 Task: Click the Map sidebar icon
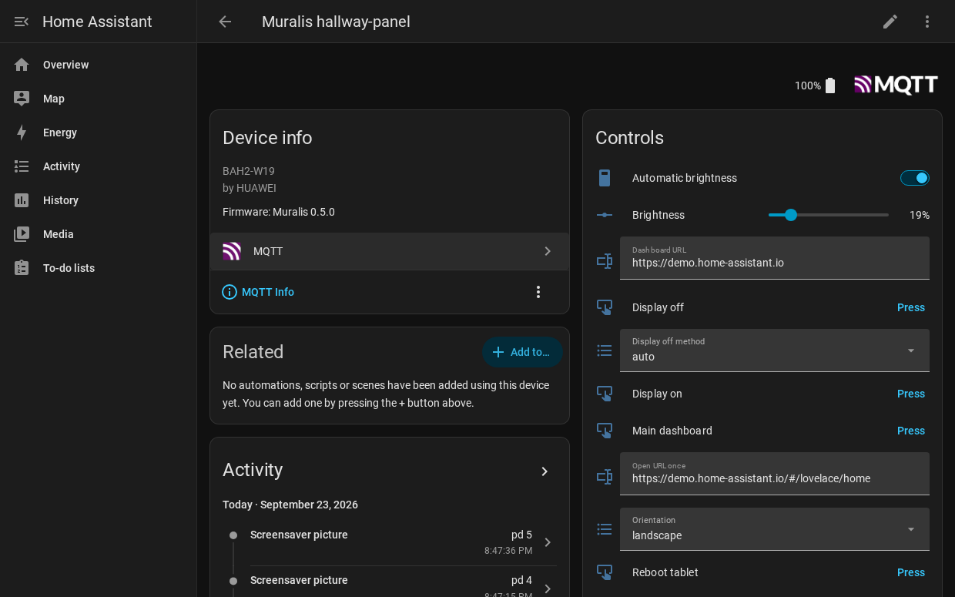point(22,99)
